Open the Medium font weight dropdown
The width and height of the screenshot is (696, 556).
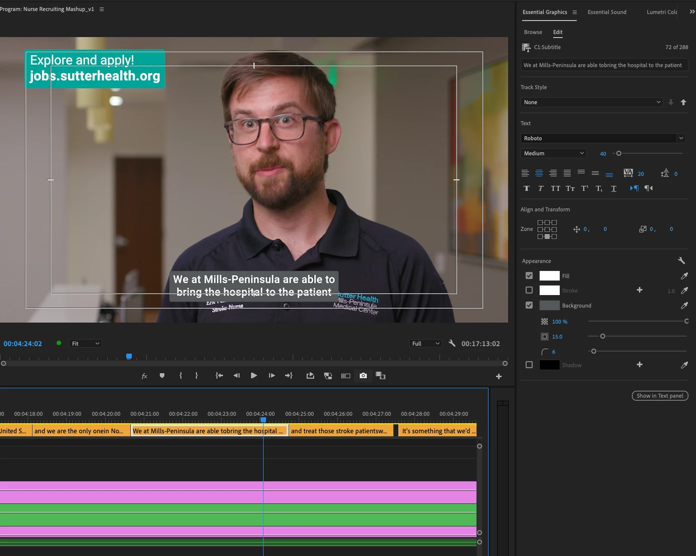pyautogui.click(x=553, y=153)
